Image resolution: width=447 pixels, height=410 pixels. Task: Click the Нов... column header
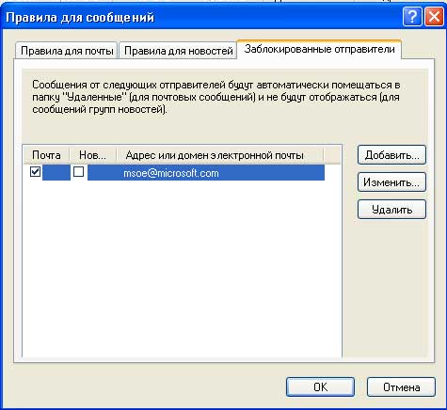tap(93, 155)
